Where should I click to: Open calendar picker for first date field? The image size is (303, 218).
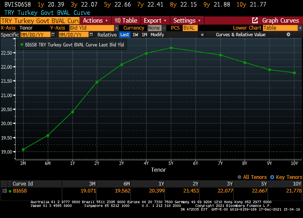click(52, 35)
